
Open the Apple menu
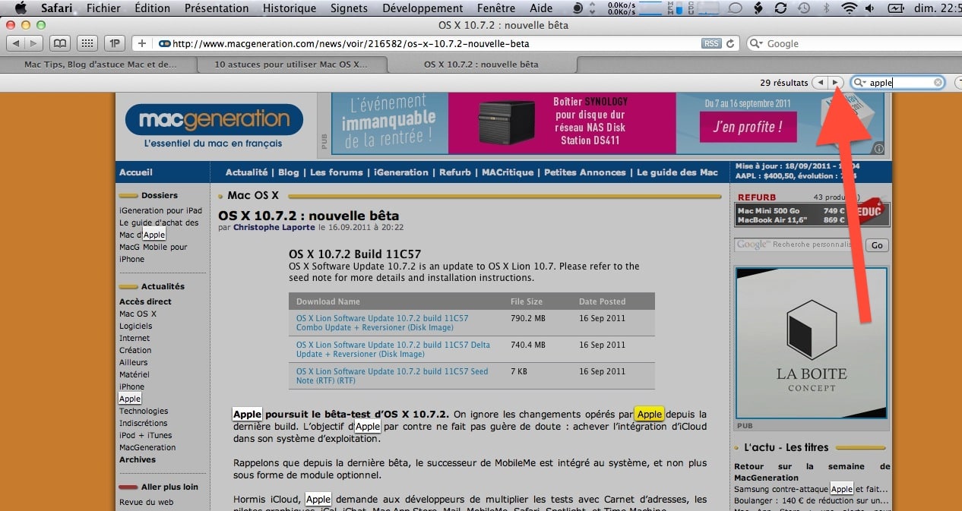[x=20, y=8]
